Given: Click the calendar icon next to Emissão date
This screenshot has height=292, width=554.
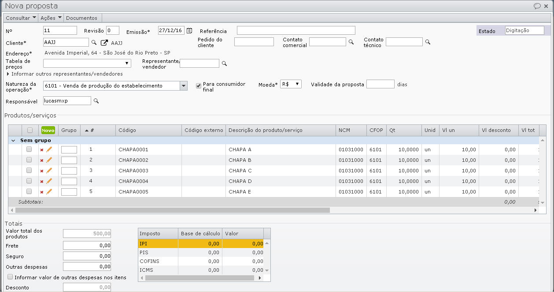Looking at the screenshot, I should pyautogui.click(x=189, y=31).
